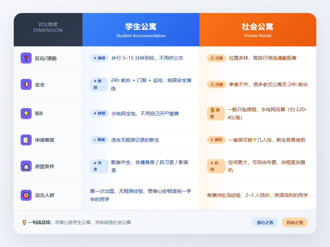Click the 区位/通勤 row label
Image resolution: width=330 pixels, height=247 pixels.
pyautogui.click(x=46, y=58)
